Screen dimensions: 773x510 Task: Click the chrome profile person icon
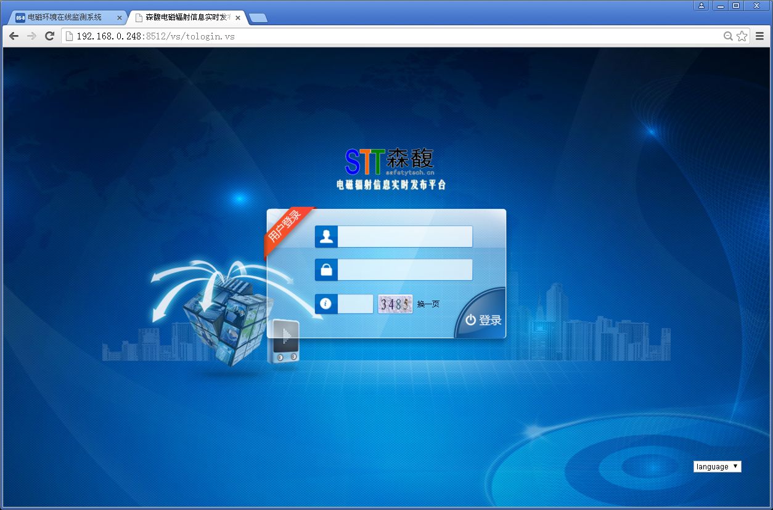[x=701, y=6]
